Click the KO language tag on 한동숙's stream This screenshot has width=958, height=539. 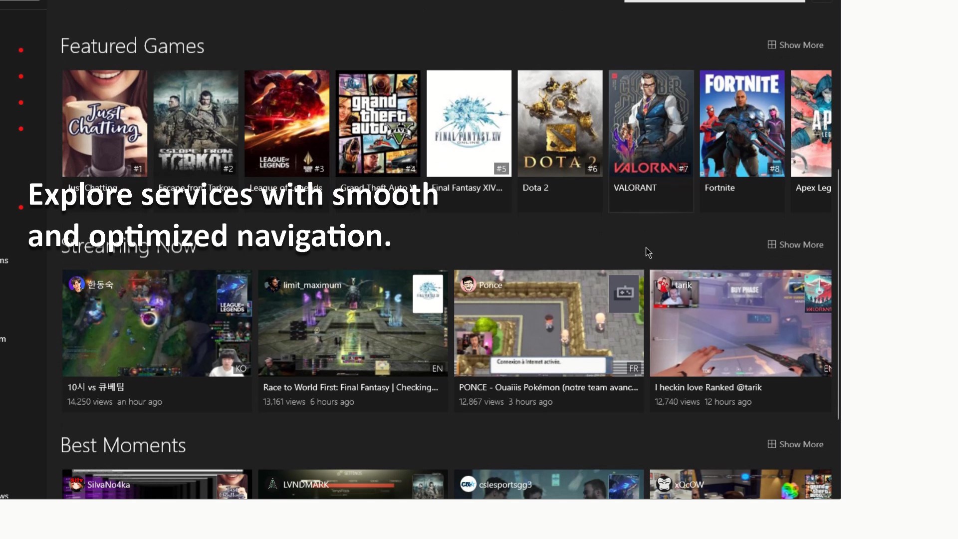(241, 369)
